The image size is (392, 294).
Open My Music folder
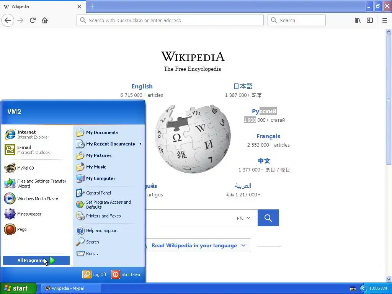(109, 167)
